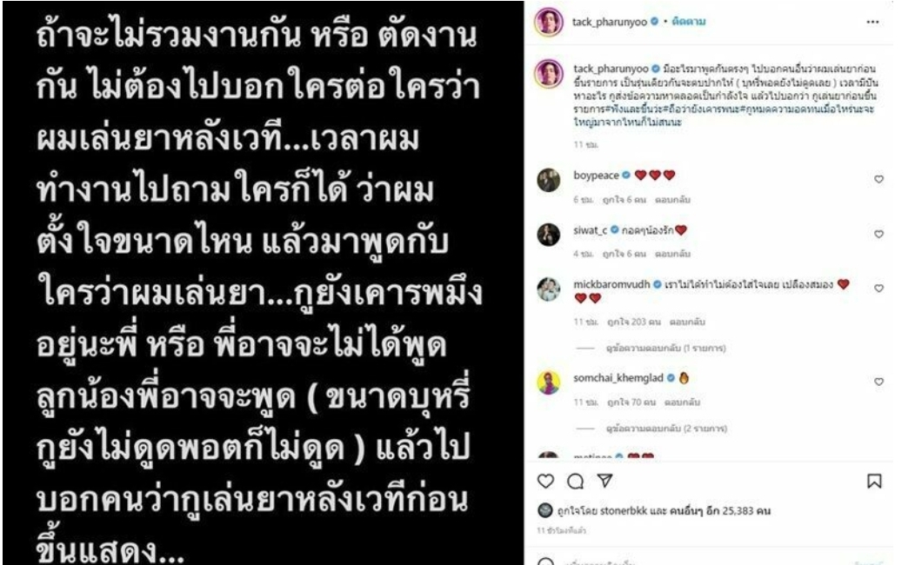This screenshot has width=915, height=565.
Task: Open the comment bubble icon
Action: (576, 481)
